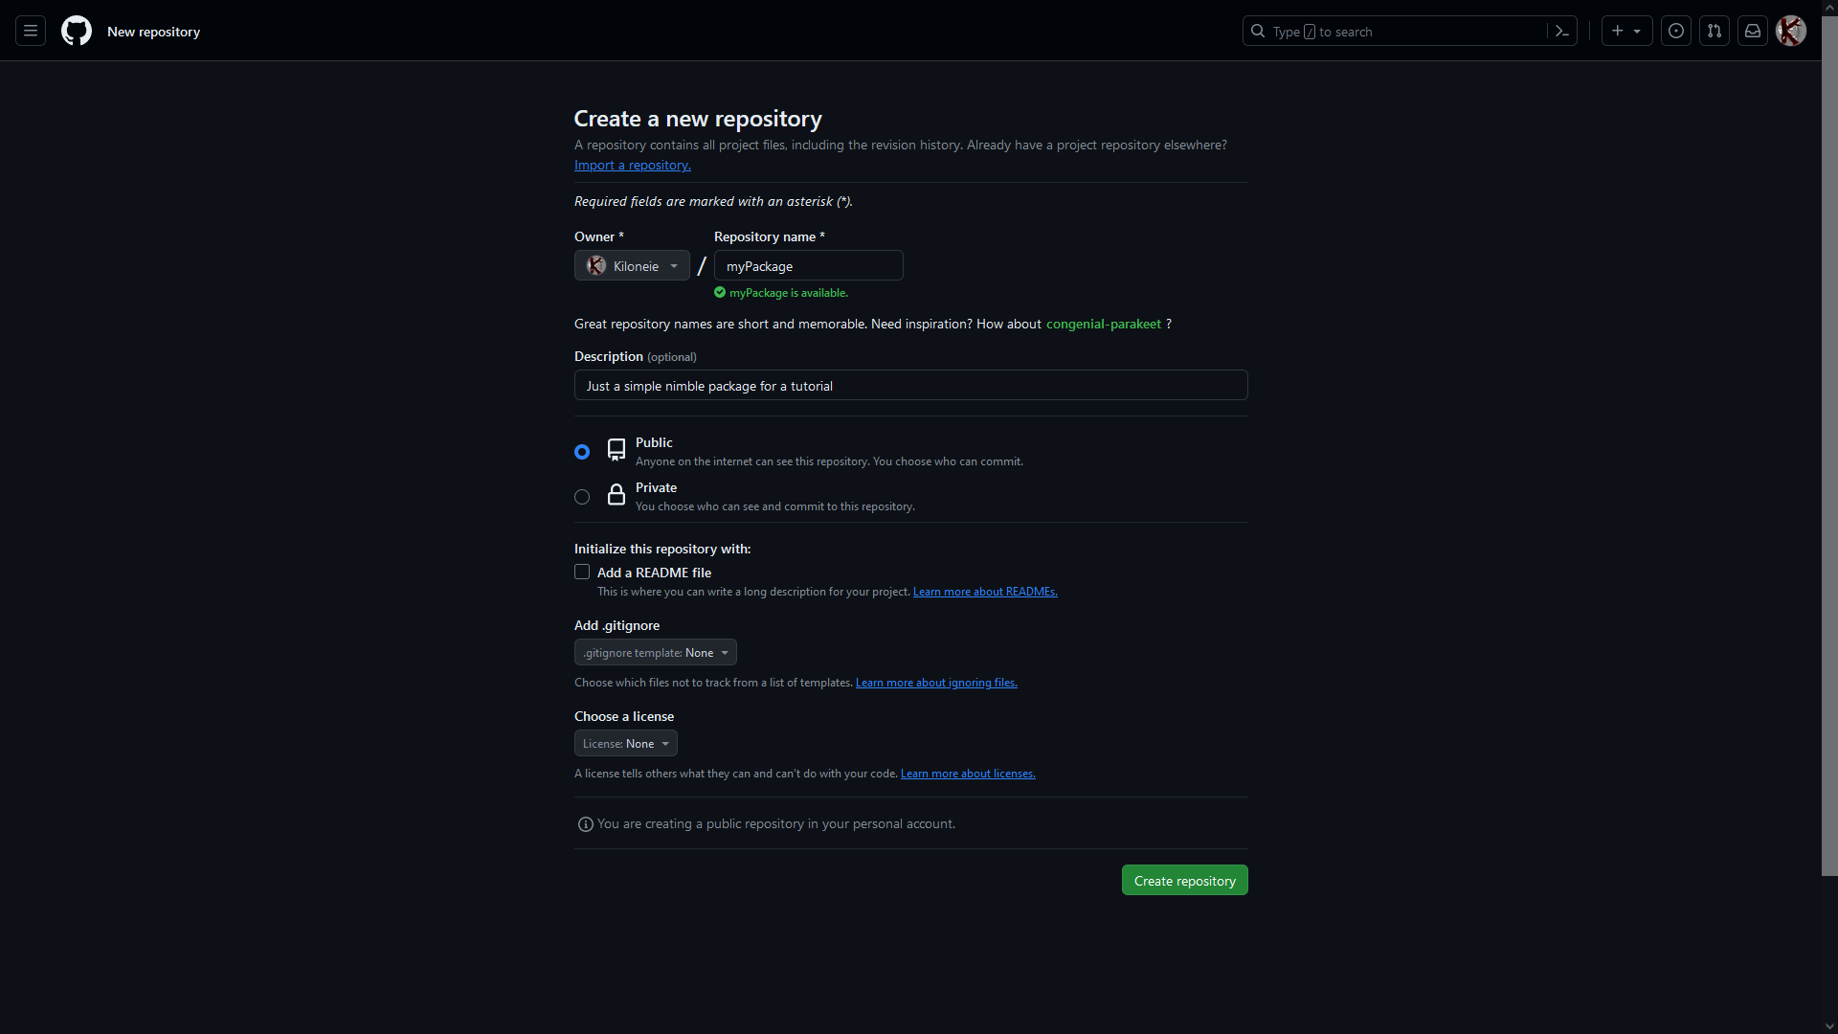Click the info icon beside public notice
Screen dimensions: 1838x1034
[x=586, y=824]
